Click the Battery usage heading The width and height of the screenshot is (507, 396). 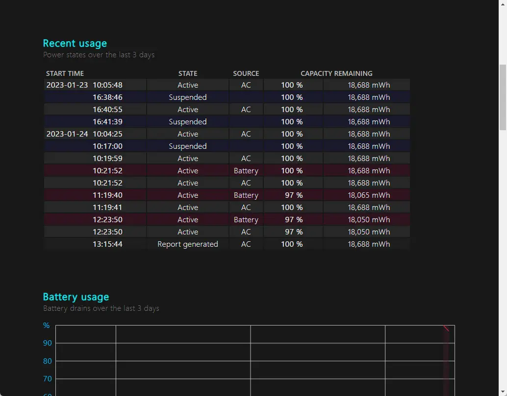[76, 297]
